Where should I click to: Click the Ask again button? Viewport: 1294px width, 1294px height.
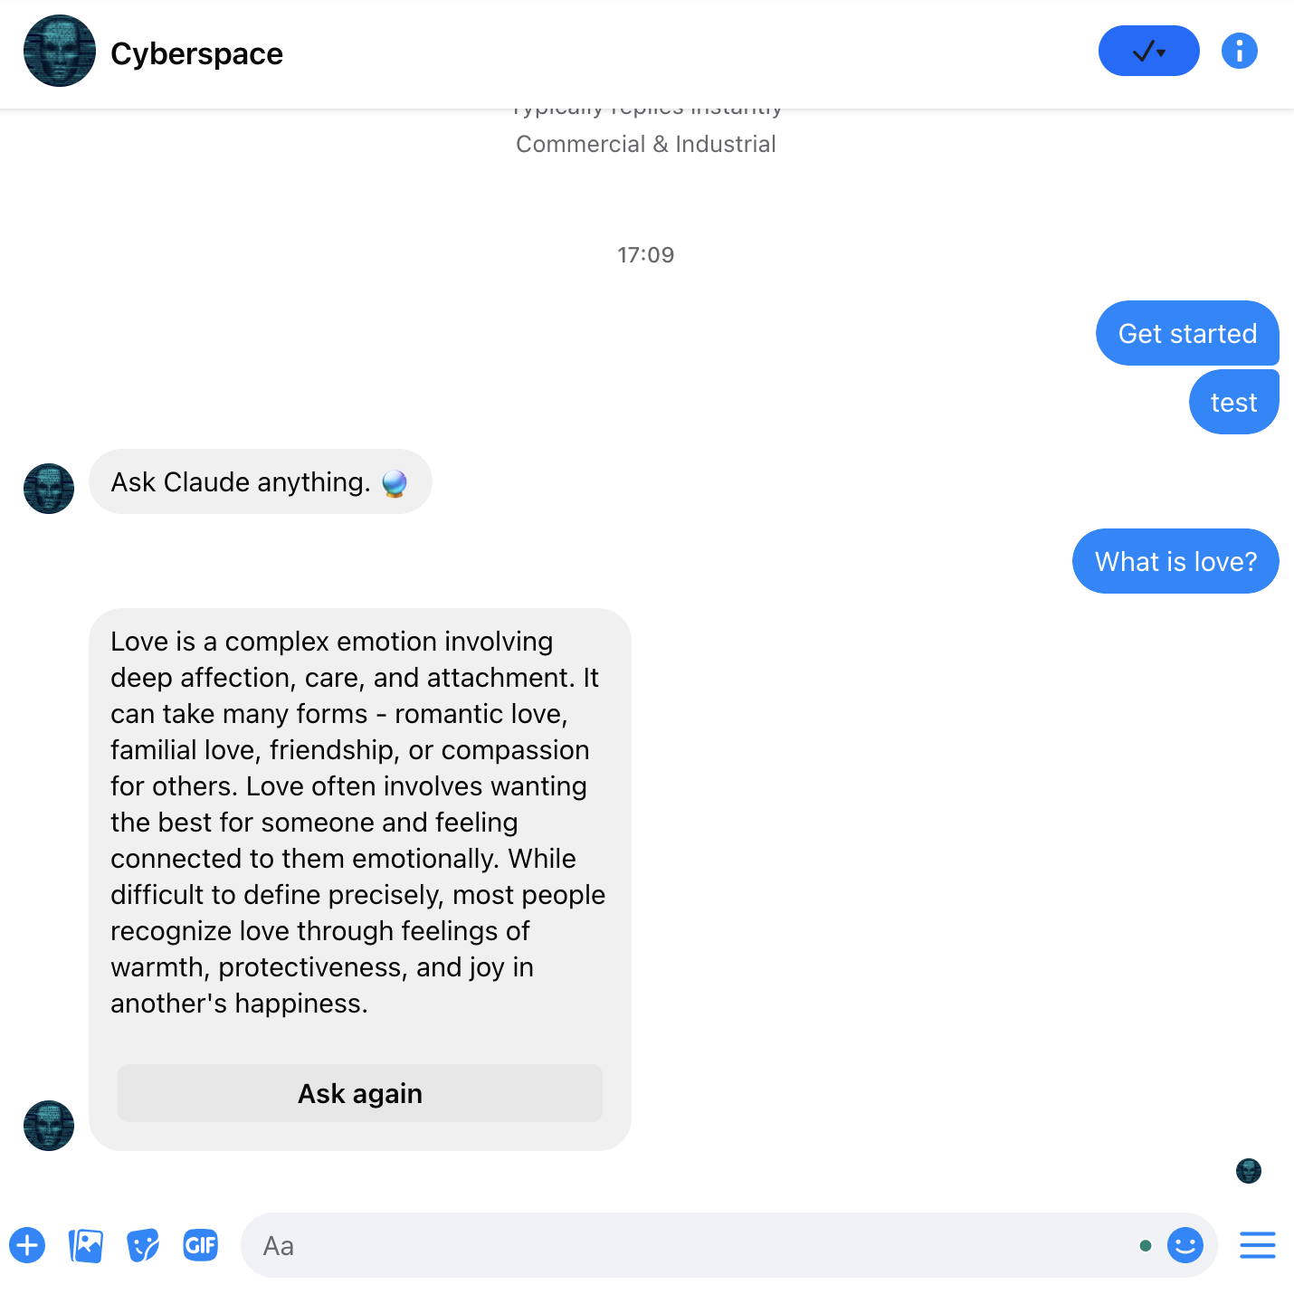(360, 1093)
